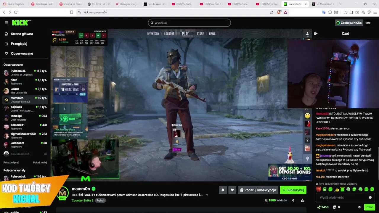
Task: Click the 2450 channel points icon
Action: (319, 207)
